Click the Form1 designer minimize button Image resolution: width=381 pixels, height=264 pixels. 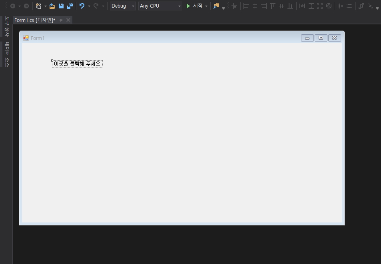tap(307, 38)
